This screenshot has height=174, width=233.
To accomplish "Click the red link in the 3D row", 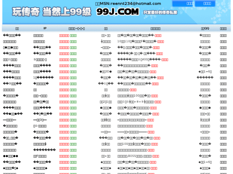I will [64, 72].
